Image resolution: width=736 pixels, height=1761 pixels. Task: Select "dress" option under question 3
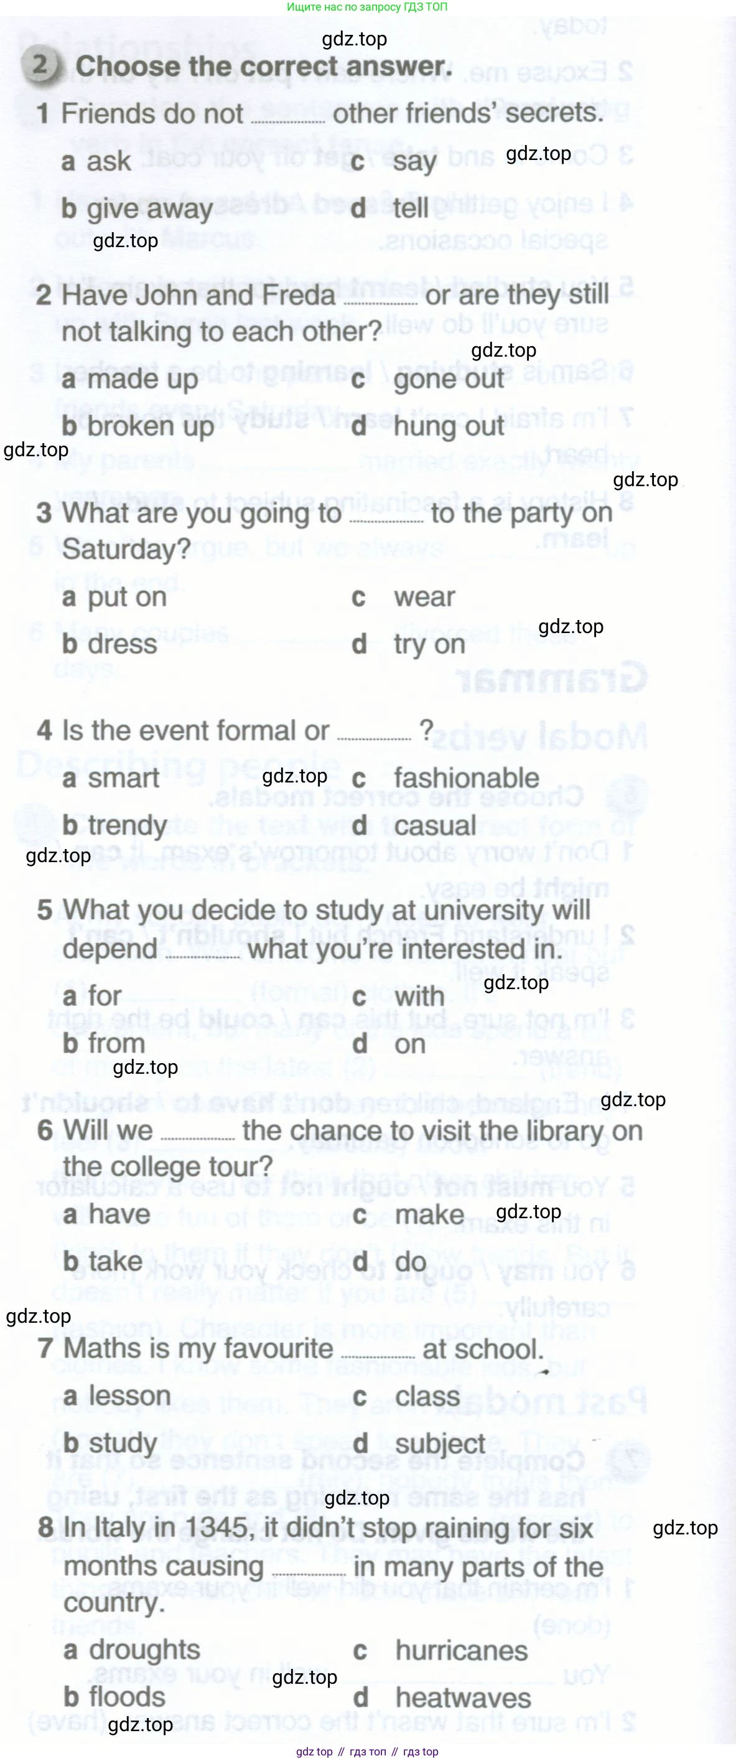[123, 644]
